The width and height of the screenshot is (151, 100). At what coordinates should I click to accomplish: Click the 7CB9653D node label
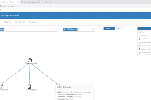[x=4, y=90]
